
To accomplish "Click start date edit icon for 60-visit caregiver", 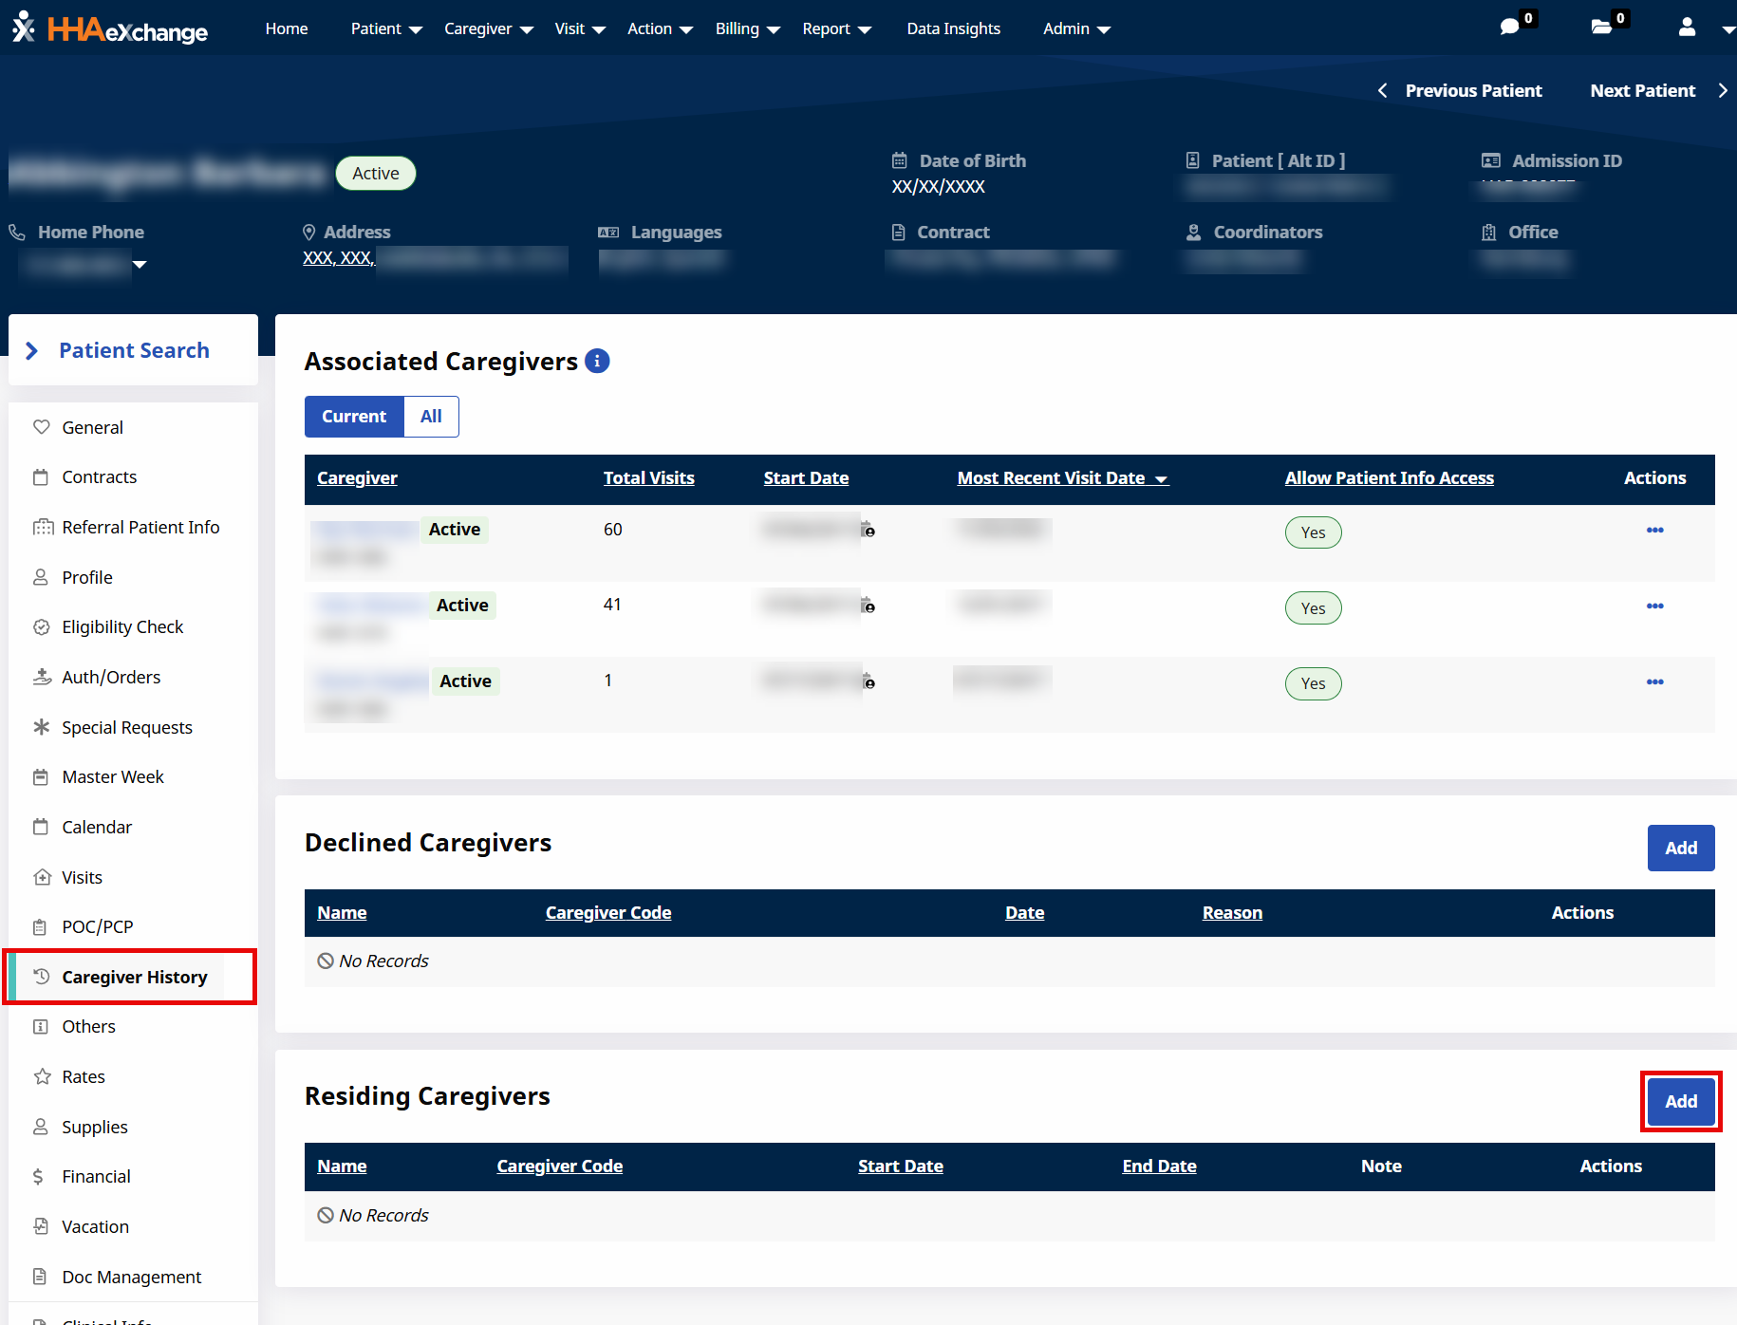I will (868, 530).
